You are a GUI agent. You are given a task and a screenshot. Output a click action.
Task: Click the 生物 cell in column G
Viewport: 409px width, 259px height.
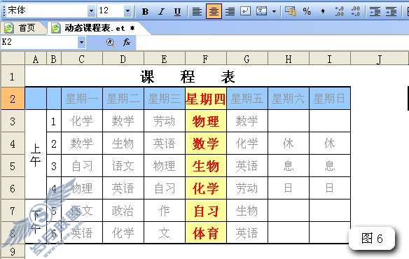pyautogui.click(x=247, y=211)
